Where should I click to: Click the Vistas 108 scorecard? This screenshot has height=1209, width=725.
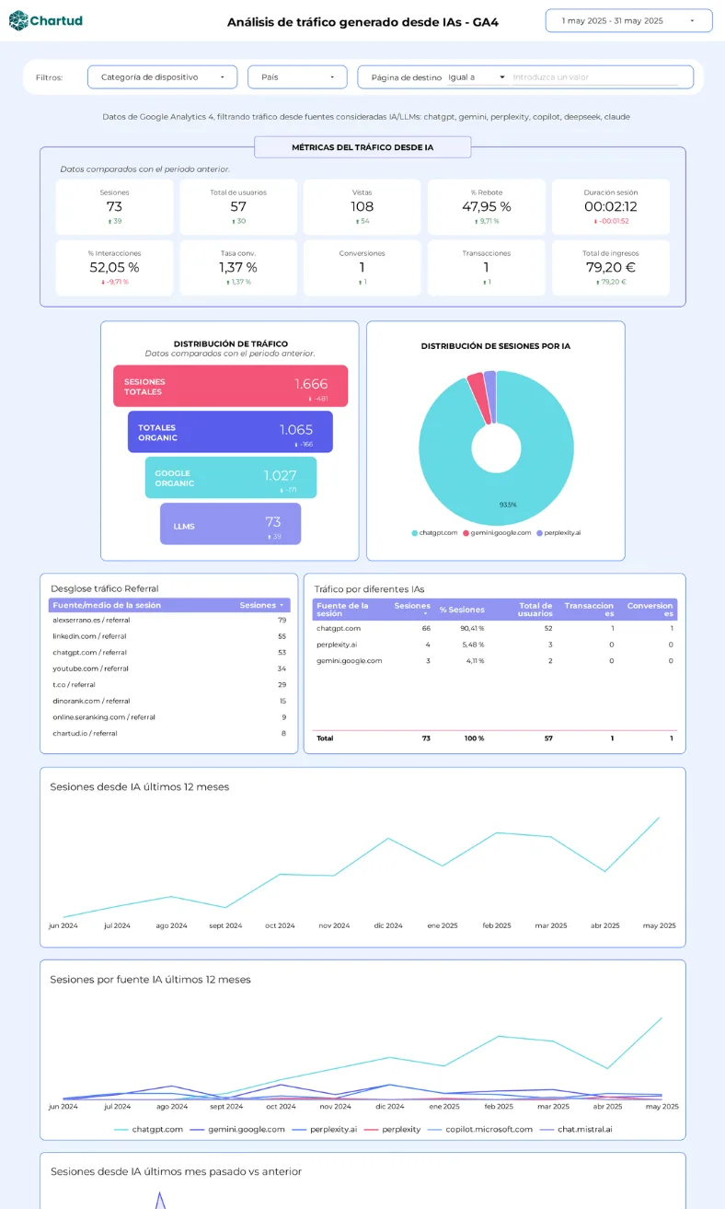(362, 207)
